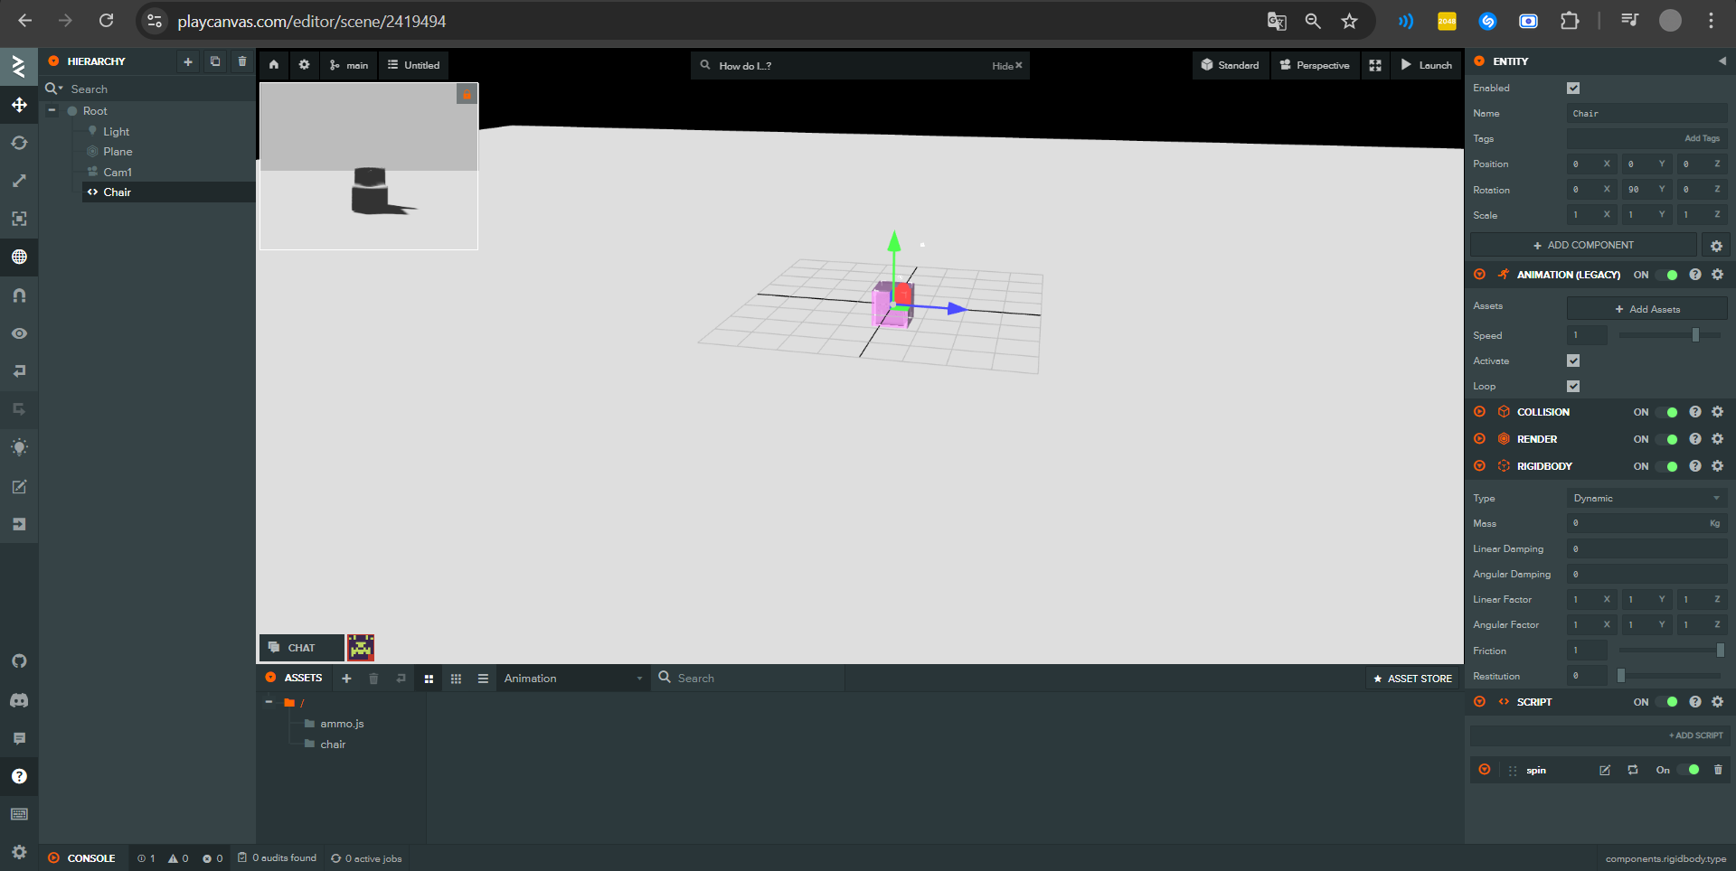Select the Scale gizmo tool
The height and width of the screenshot is (871, 1736).
19,182
